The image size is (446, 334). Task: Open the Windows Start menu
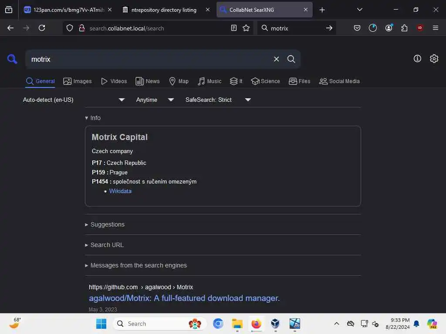tap(101, 324)
